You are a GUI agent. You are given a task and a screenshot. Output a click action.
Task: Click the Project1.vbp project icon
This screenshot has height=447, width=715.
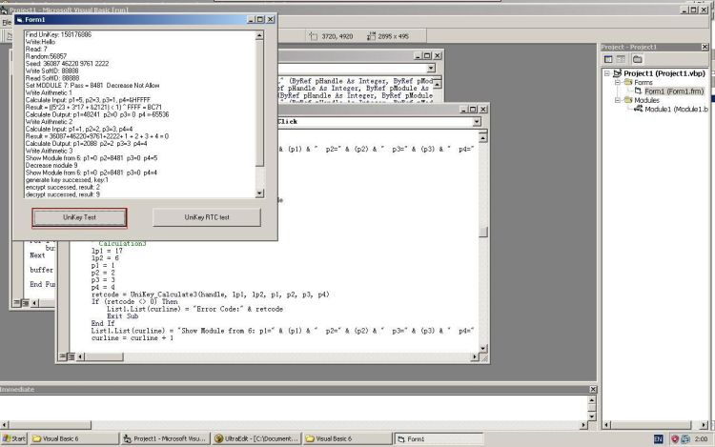[x=617, y=73]
